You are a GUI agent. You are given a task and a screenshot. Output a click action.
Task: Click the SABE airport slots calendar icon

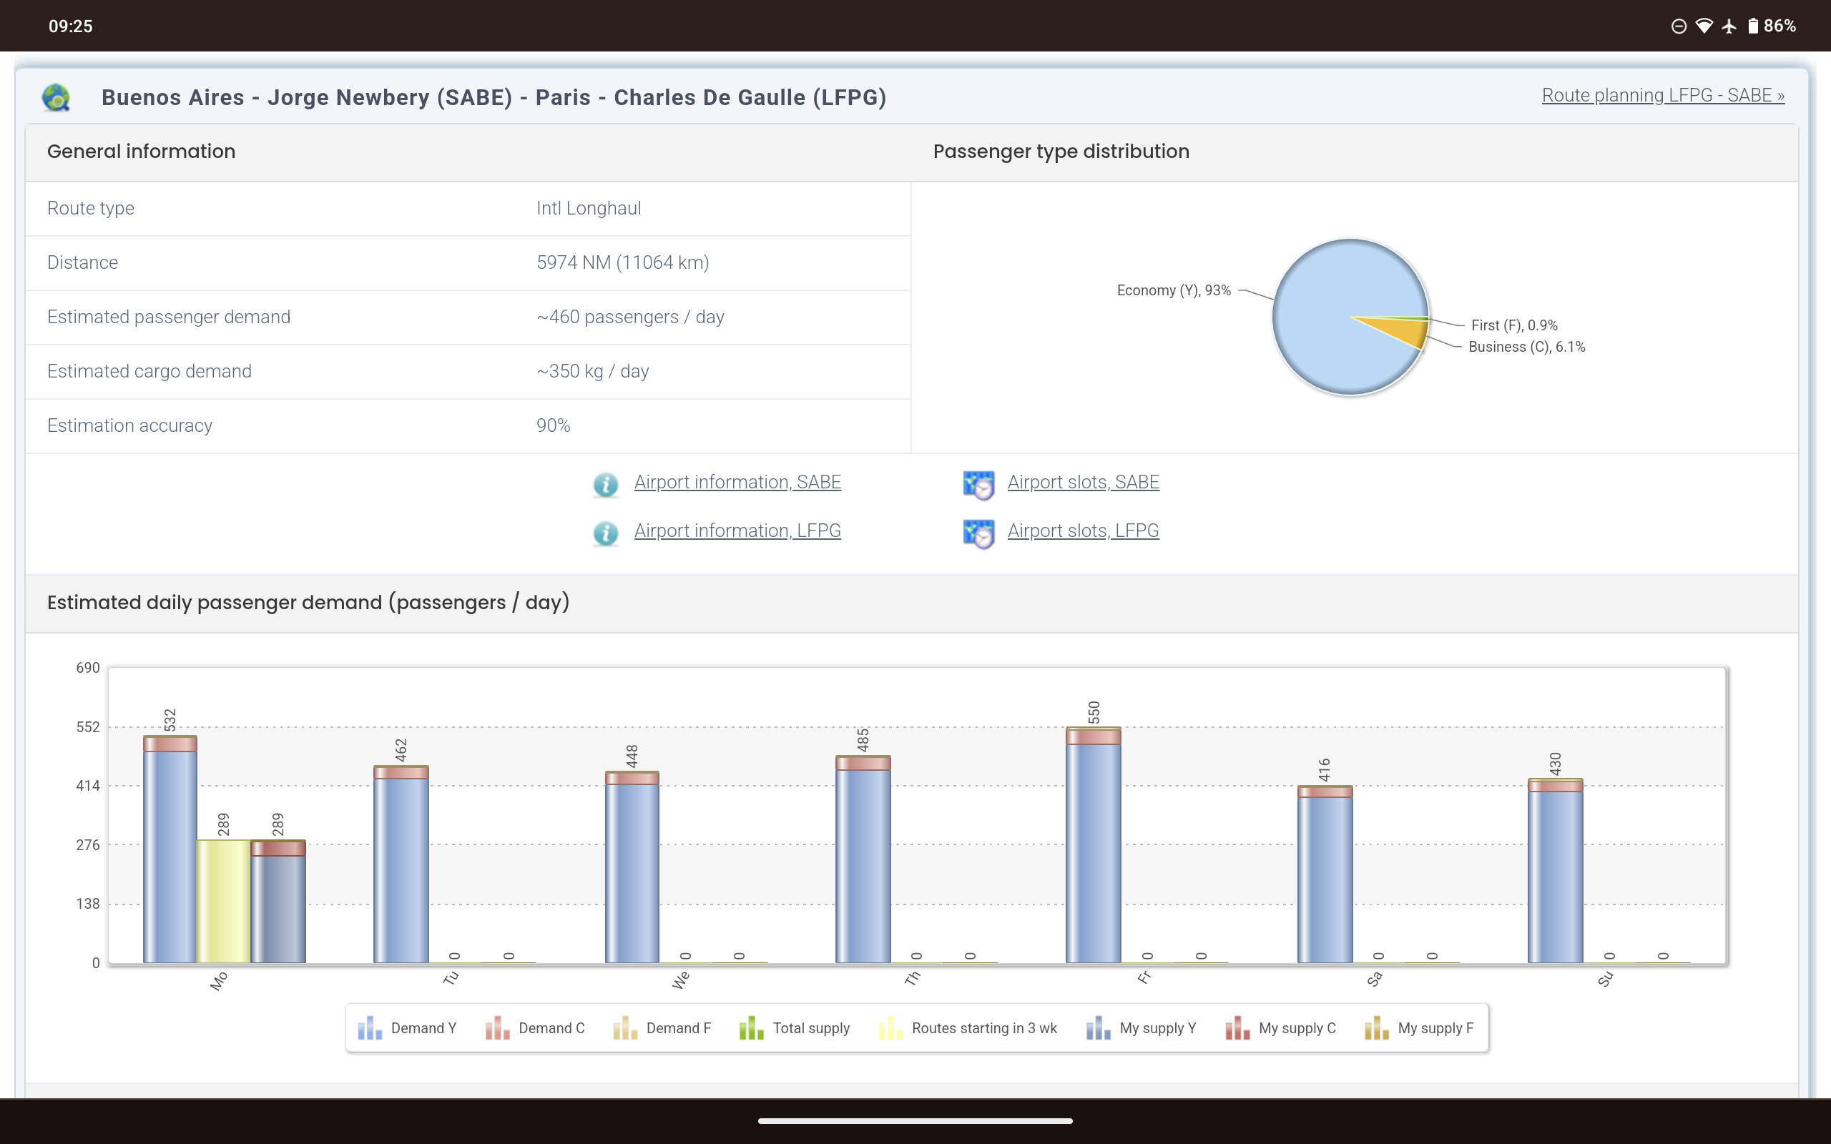click(x=978, y=485)
